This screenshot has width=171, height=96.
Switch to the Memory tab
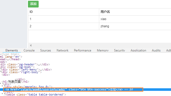coord(103,50)
